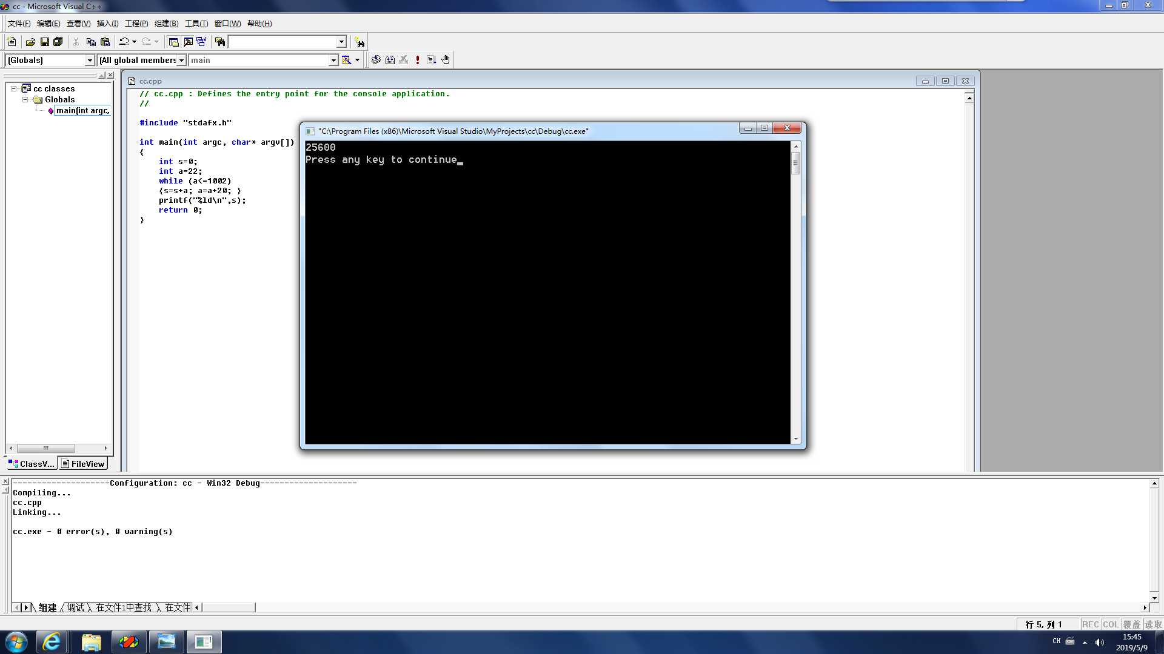Open the 帮助(H) menu
1164x654 pixels.
point(259,24)
